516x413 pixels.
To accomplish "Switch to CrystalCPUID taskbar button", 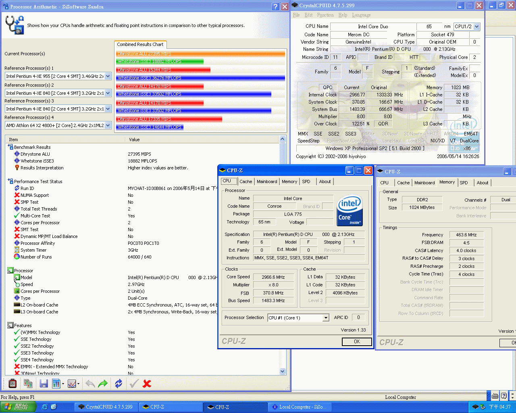I will [106, 407].
